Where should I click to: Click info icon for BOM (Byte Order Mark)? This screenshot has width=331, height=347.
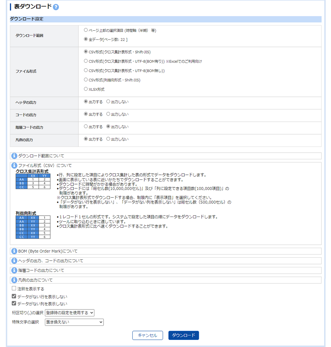(14, 251)
